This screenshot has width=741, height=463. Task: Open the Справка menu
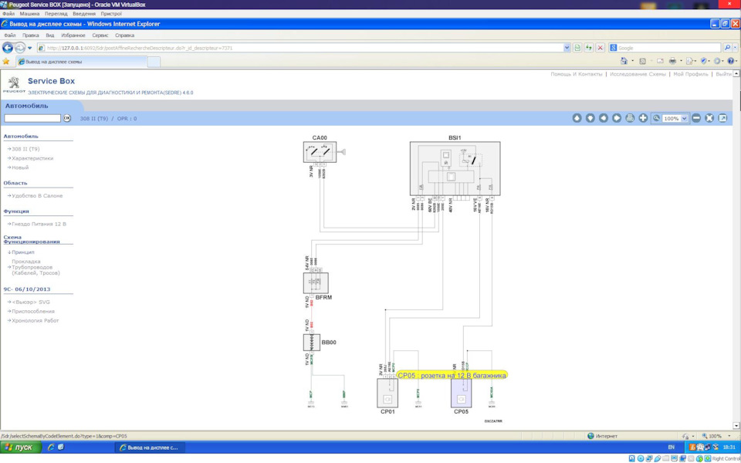tap(125, 35)
